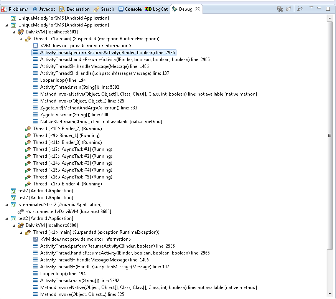The height and width of the screenshot is (299, 336).
Task: Click monitor information icon under localhost:8601 thread
Action: click(35, 46)
